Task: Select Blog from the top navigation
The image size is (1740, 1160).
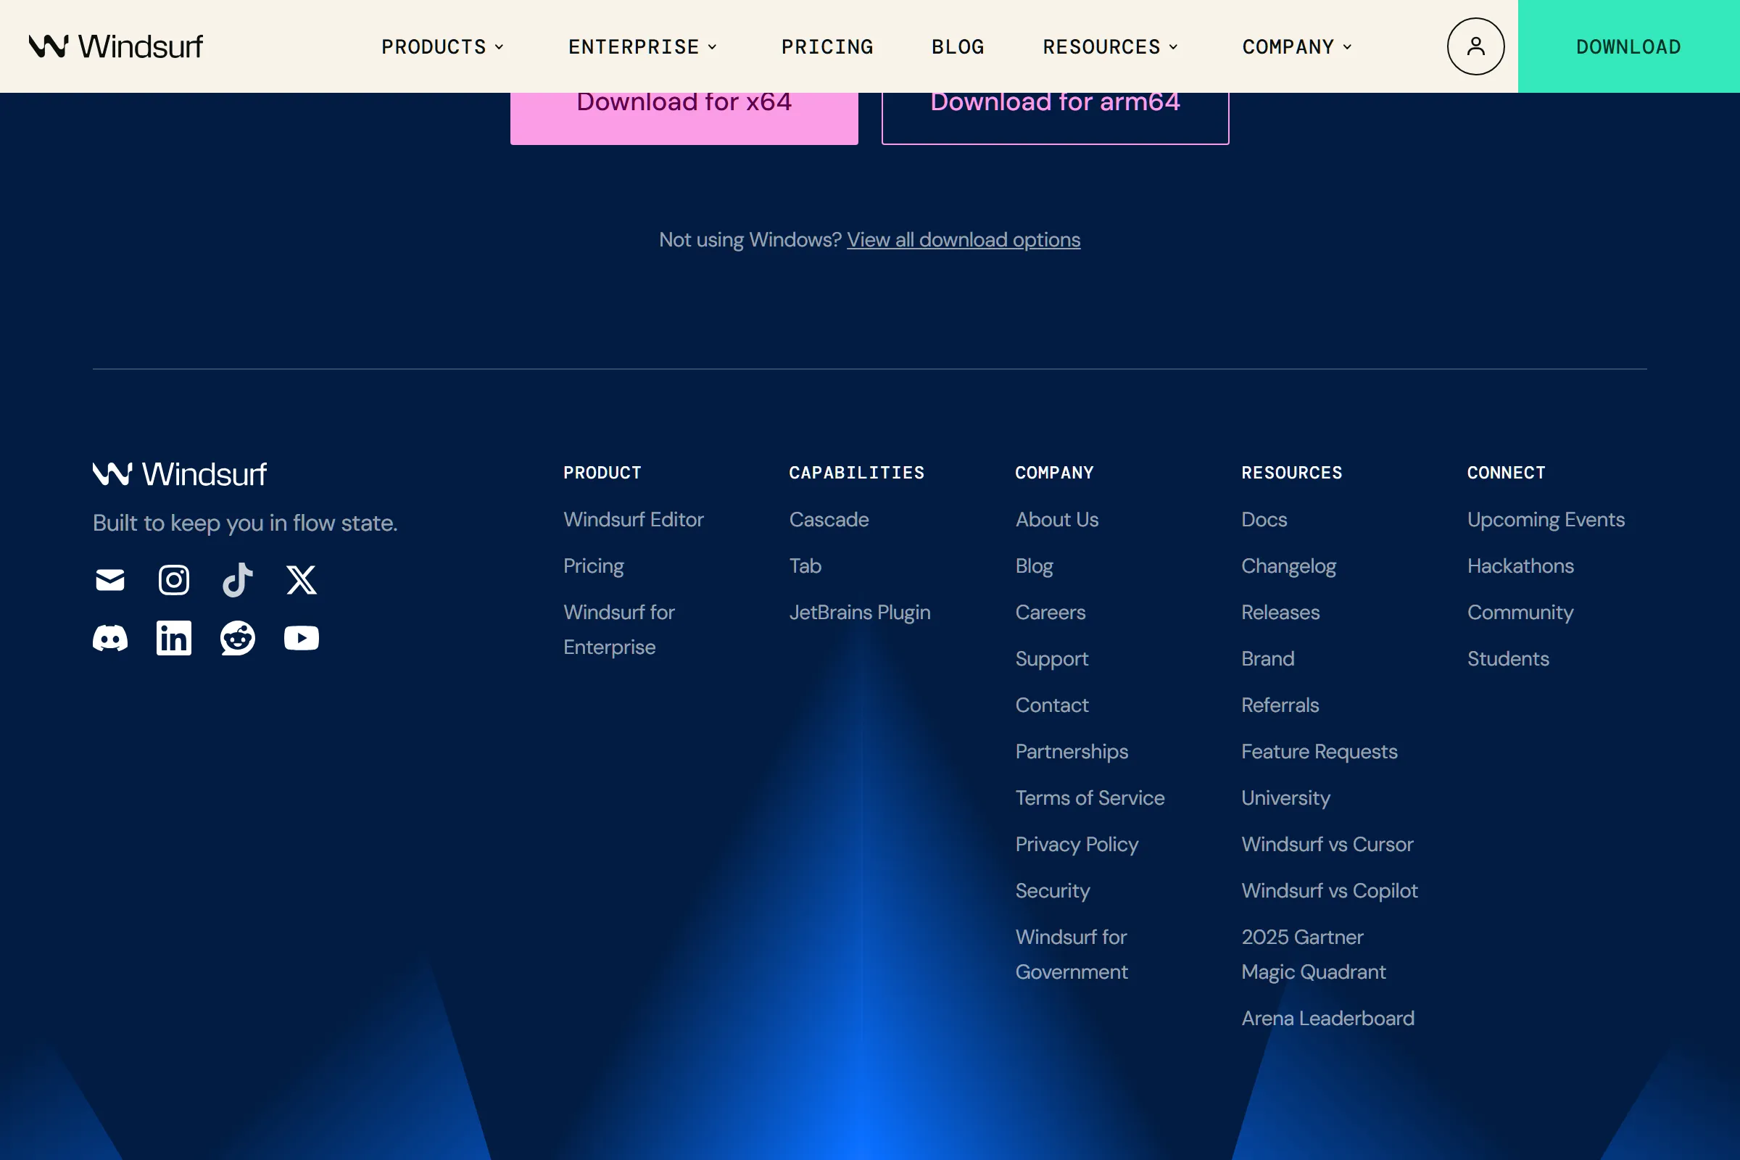Action: coord(958,46)
